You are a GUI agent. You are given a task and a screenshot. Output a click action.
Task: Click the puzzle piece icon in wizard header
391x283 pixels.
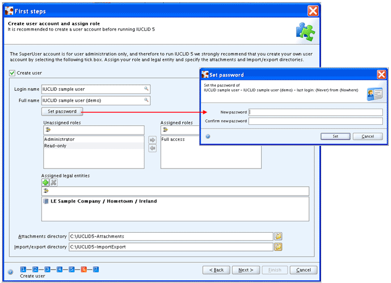(x=305, y=32)
